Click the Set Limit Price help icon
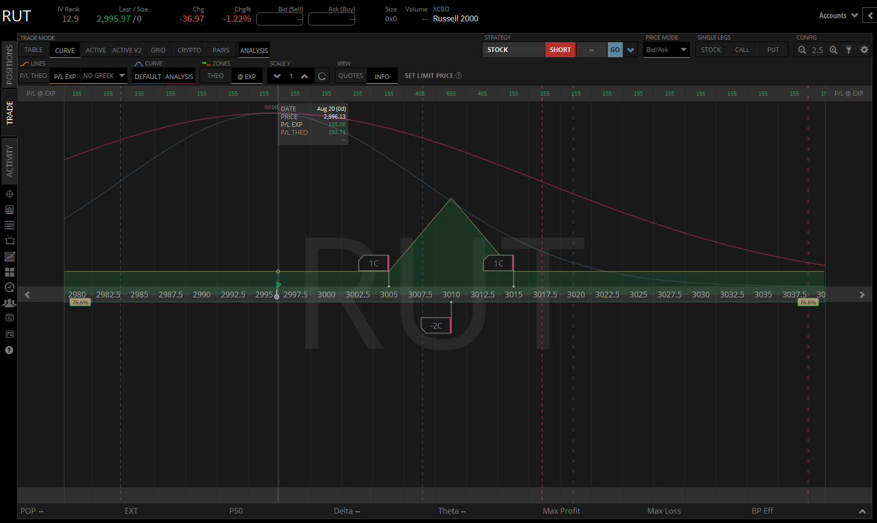877x523 pixels. point(459,75)
